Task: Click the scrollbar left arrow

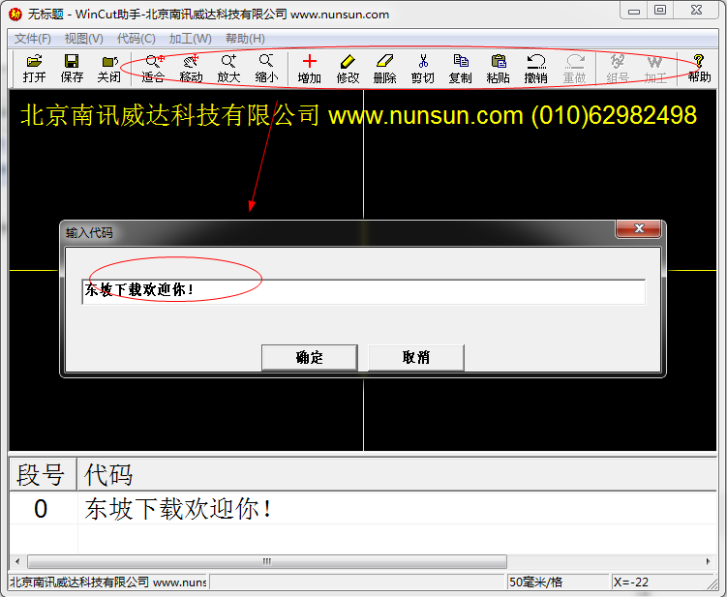Action: [17, 561]
